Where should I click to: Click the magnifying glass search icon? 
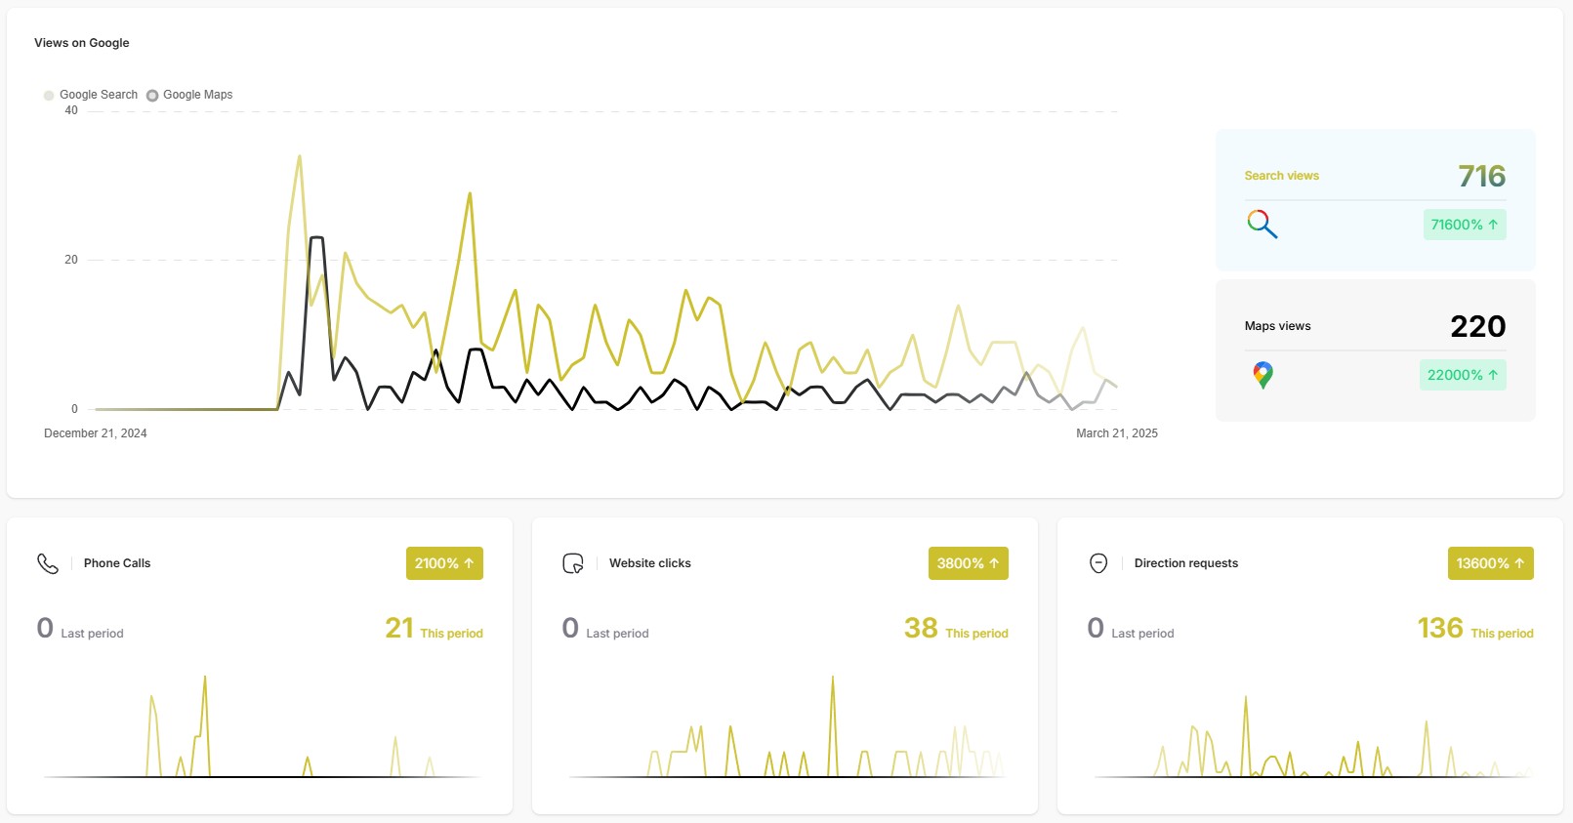click(x=1262, y=225)
